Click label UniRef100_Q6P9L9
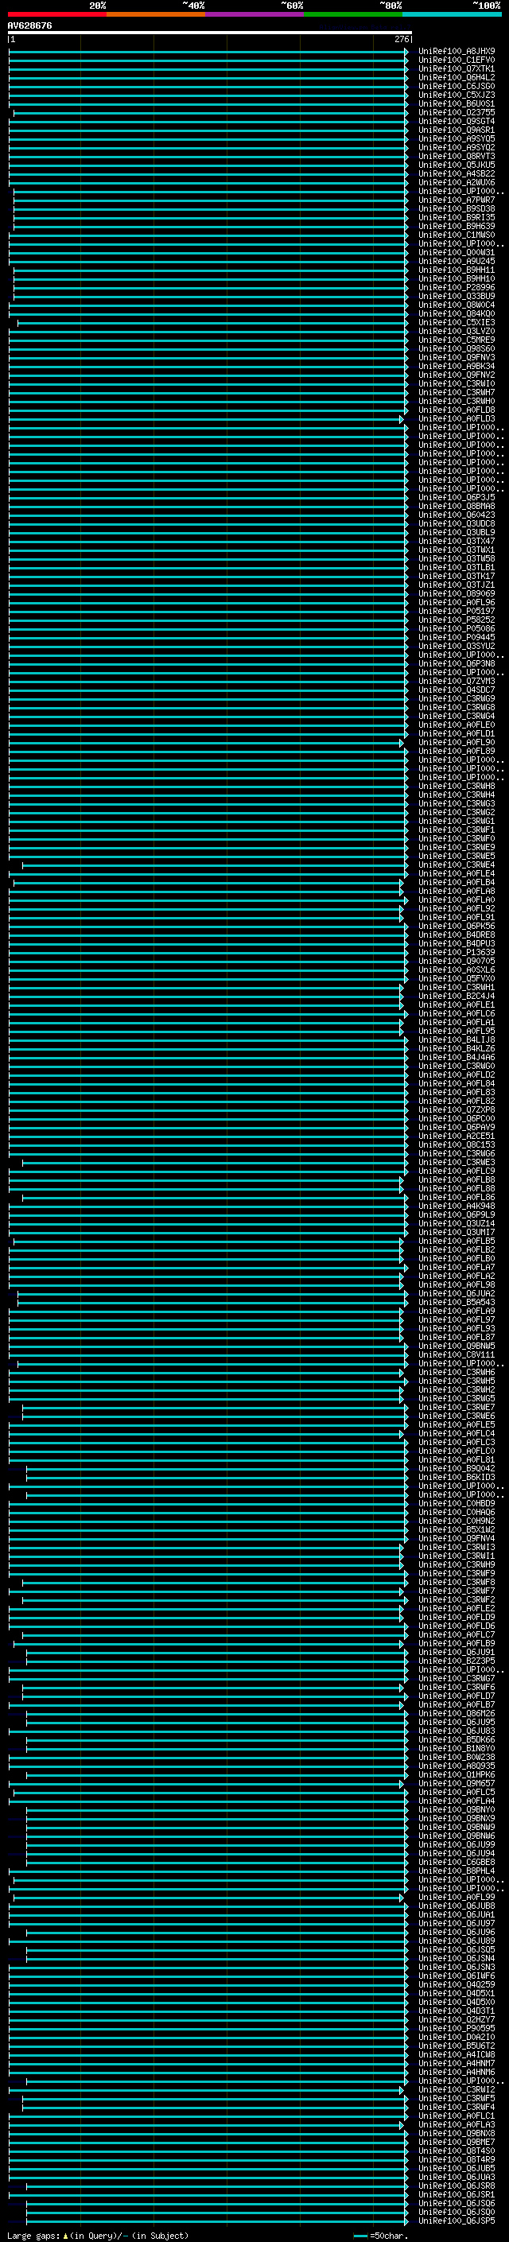The width and height of the screenshot is (509, 2242). pyautogui.click(x=457, y=1215)
